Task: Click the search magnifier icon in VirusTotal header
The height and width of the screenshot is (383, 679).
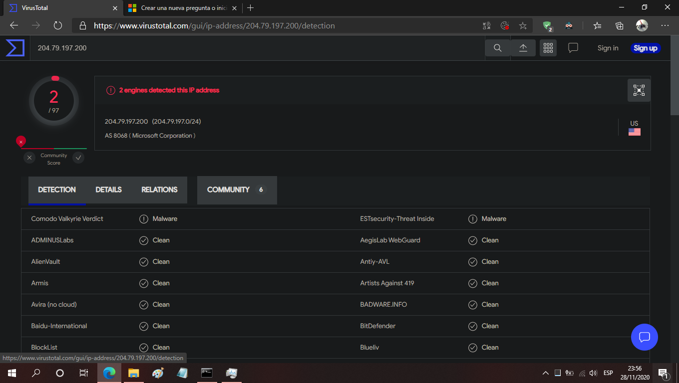Action: click(498, 48)
